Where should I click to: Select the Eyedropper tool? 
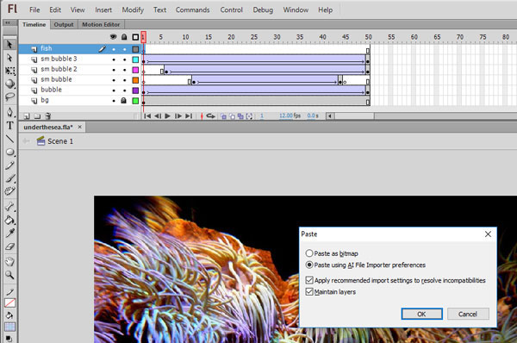click(x=9, y=234)
